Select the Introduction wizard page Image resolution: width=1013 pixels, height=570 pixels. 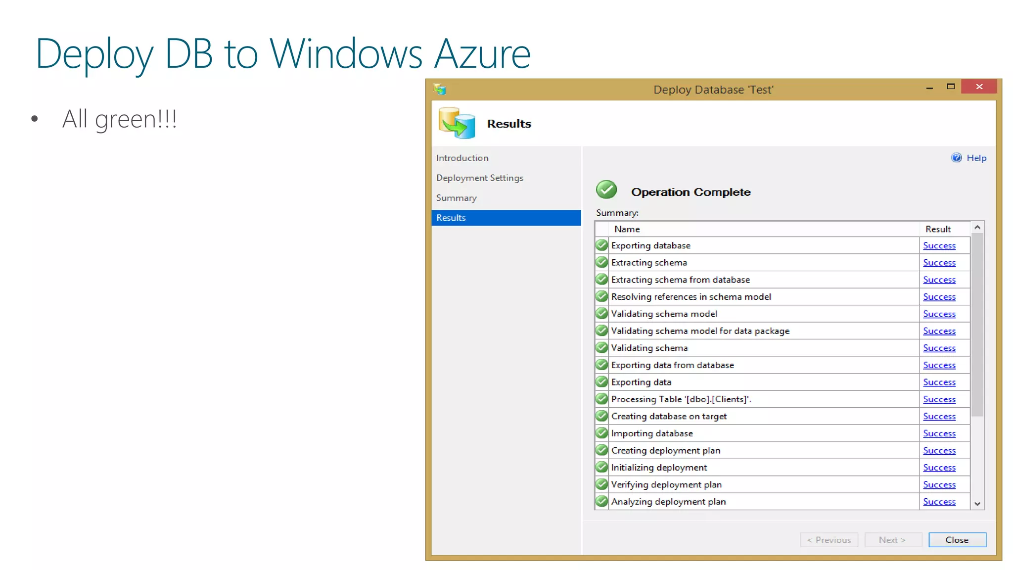tap(462, 158)
